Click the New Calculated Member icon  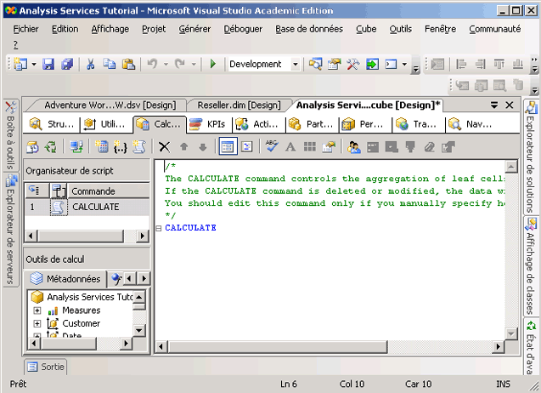pyautogui.click(x=101, y=147)
